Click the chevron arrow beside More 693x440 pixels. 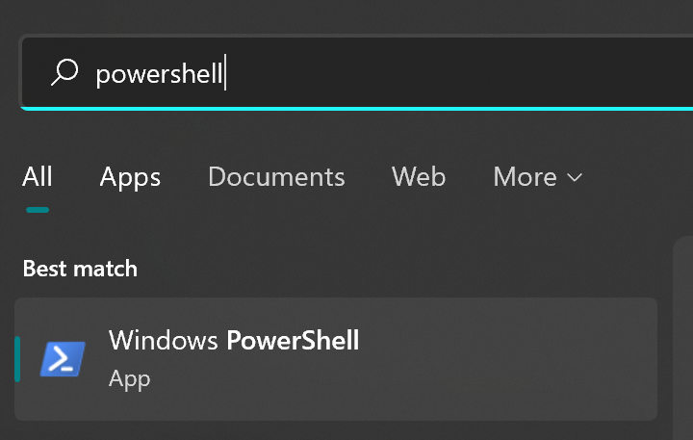click(574, 178)
